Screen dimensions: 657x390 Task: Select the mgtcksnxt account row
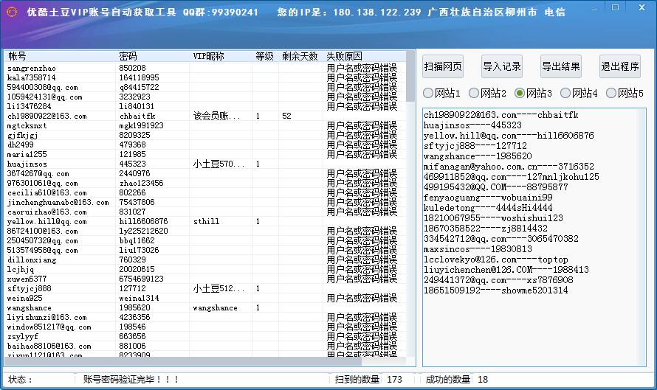205,125
